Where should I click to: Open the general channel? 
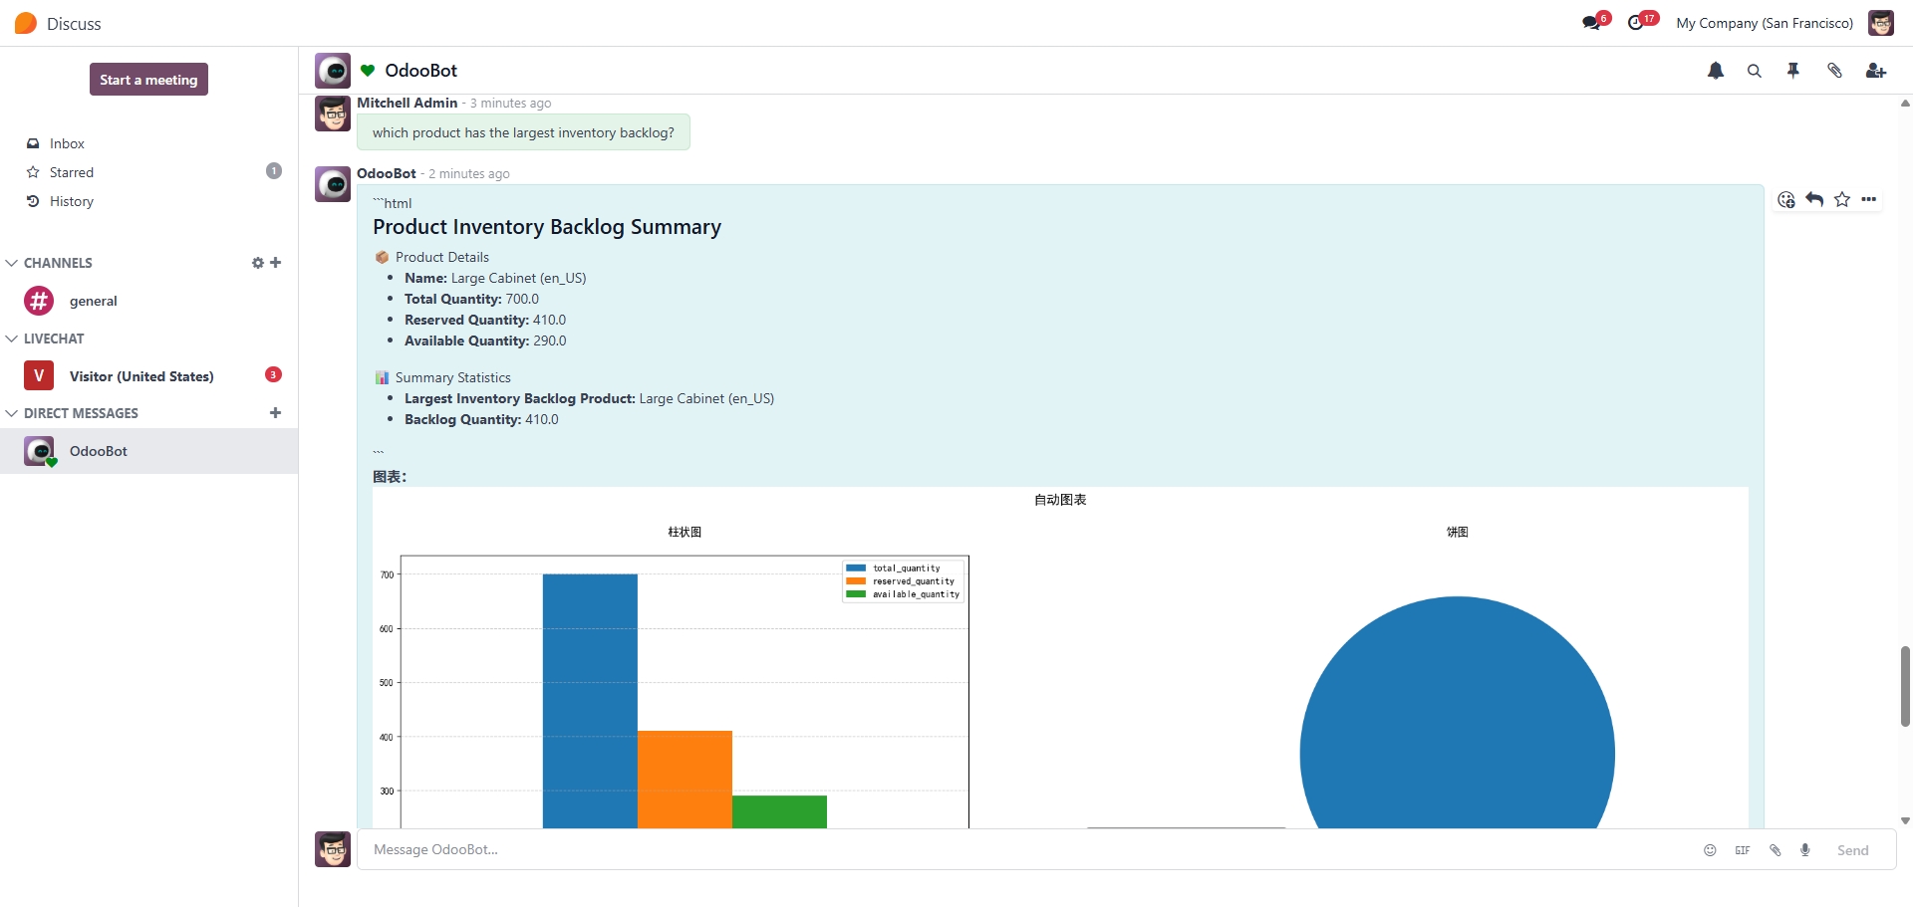(x=149, y=301)
